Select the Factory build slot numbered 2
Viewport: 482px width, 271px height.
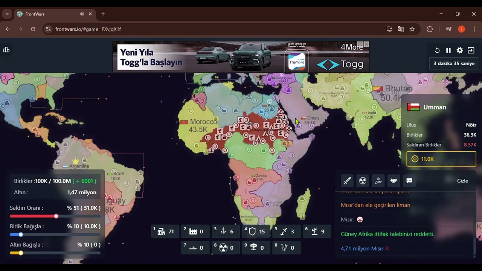[196, 231]
